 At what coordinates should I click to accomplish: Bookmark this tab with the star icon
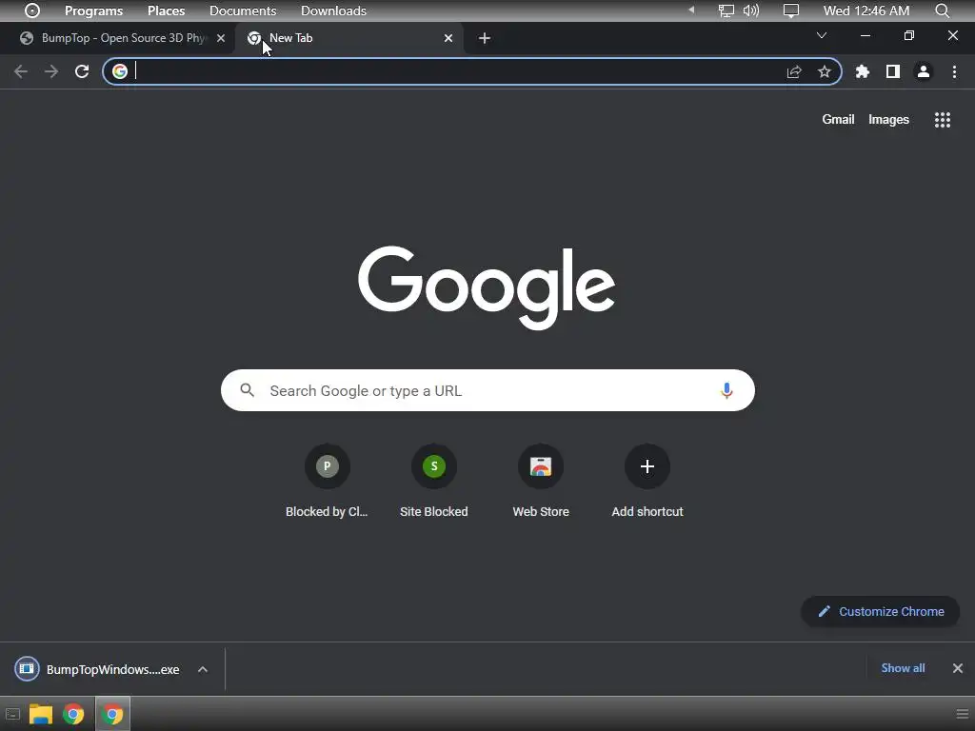824,71
